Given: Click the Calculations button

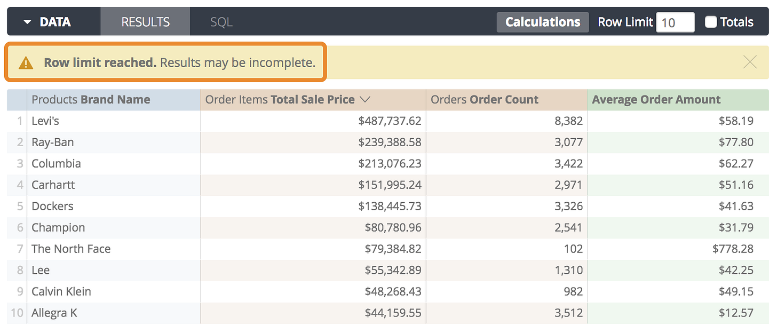Looking at the screenshot, I should click(543, 22).
